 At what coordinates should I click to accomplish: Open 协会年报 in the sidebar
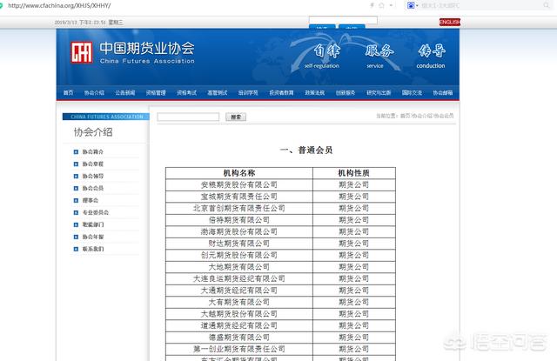click(x=93, y=237)
